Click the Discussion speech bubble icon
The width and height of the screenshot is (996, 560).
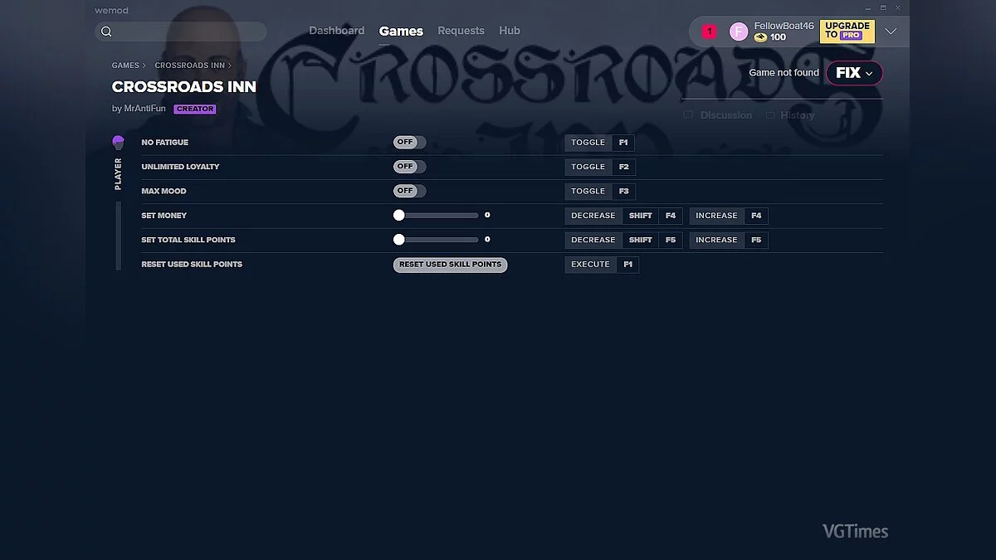pos(687,115)
